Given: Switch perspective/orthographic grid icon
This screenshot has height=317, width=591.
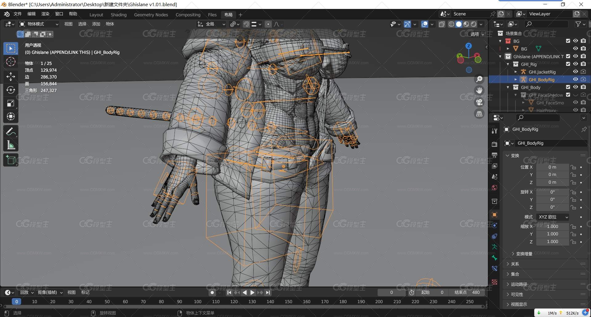Looking at the screenshot, I should [479, 114].
